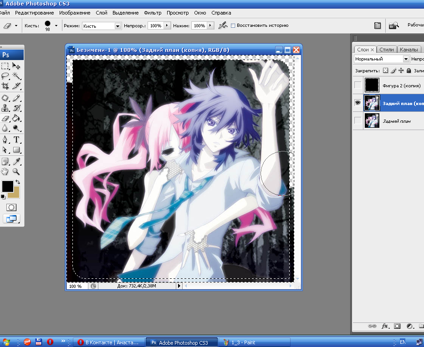Toggle Quick Mask mode
Screen dimensions: 424x347
11,207
